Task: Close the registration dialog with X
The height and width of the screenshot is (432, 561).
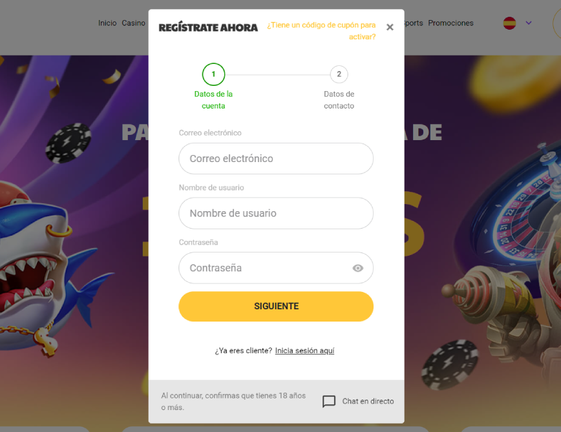Action: coord(390,27)
